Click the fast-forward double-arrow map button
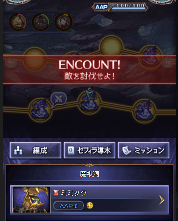 point(168,63)
